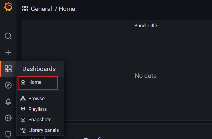The image size is (212, 139).
Task: Open the Panel Title header dropdown
Action: (x=146, y=25)
